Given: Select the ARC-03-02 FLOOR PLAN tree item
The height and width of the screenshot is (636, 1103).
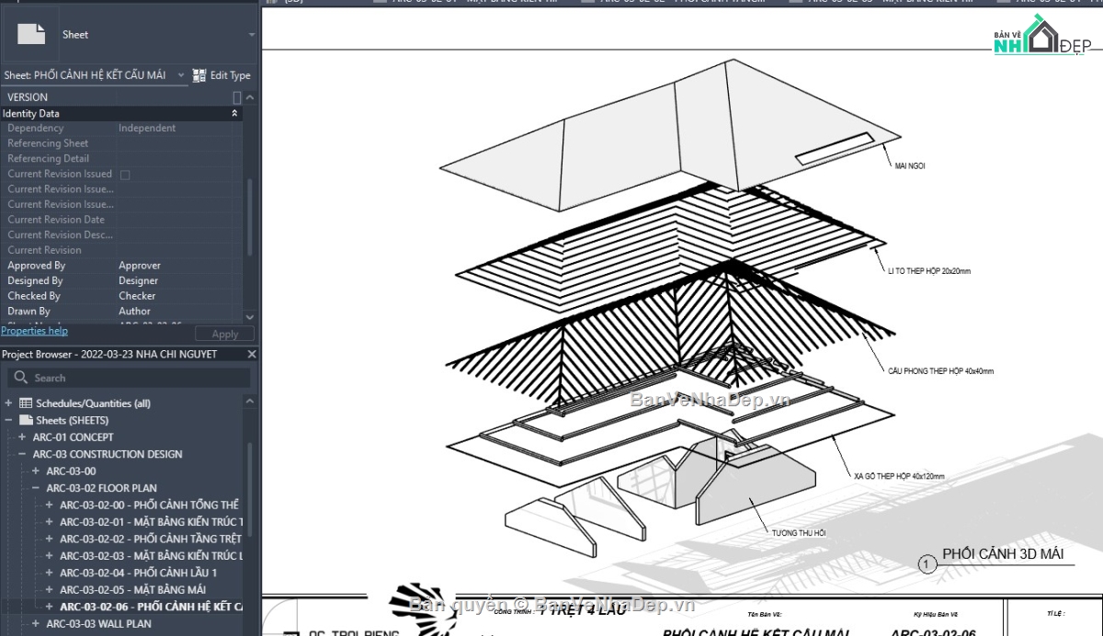Looking at the screenshot, I should tap(101, 488).
